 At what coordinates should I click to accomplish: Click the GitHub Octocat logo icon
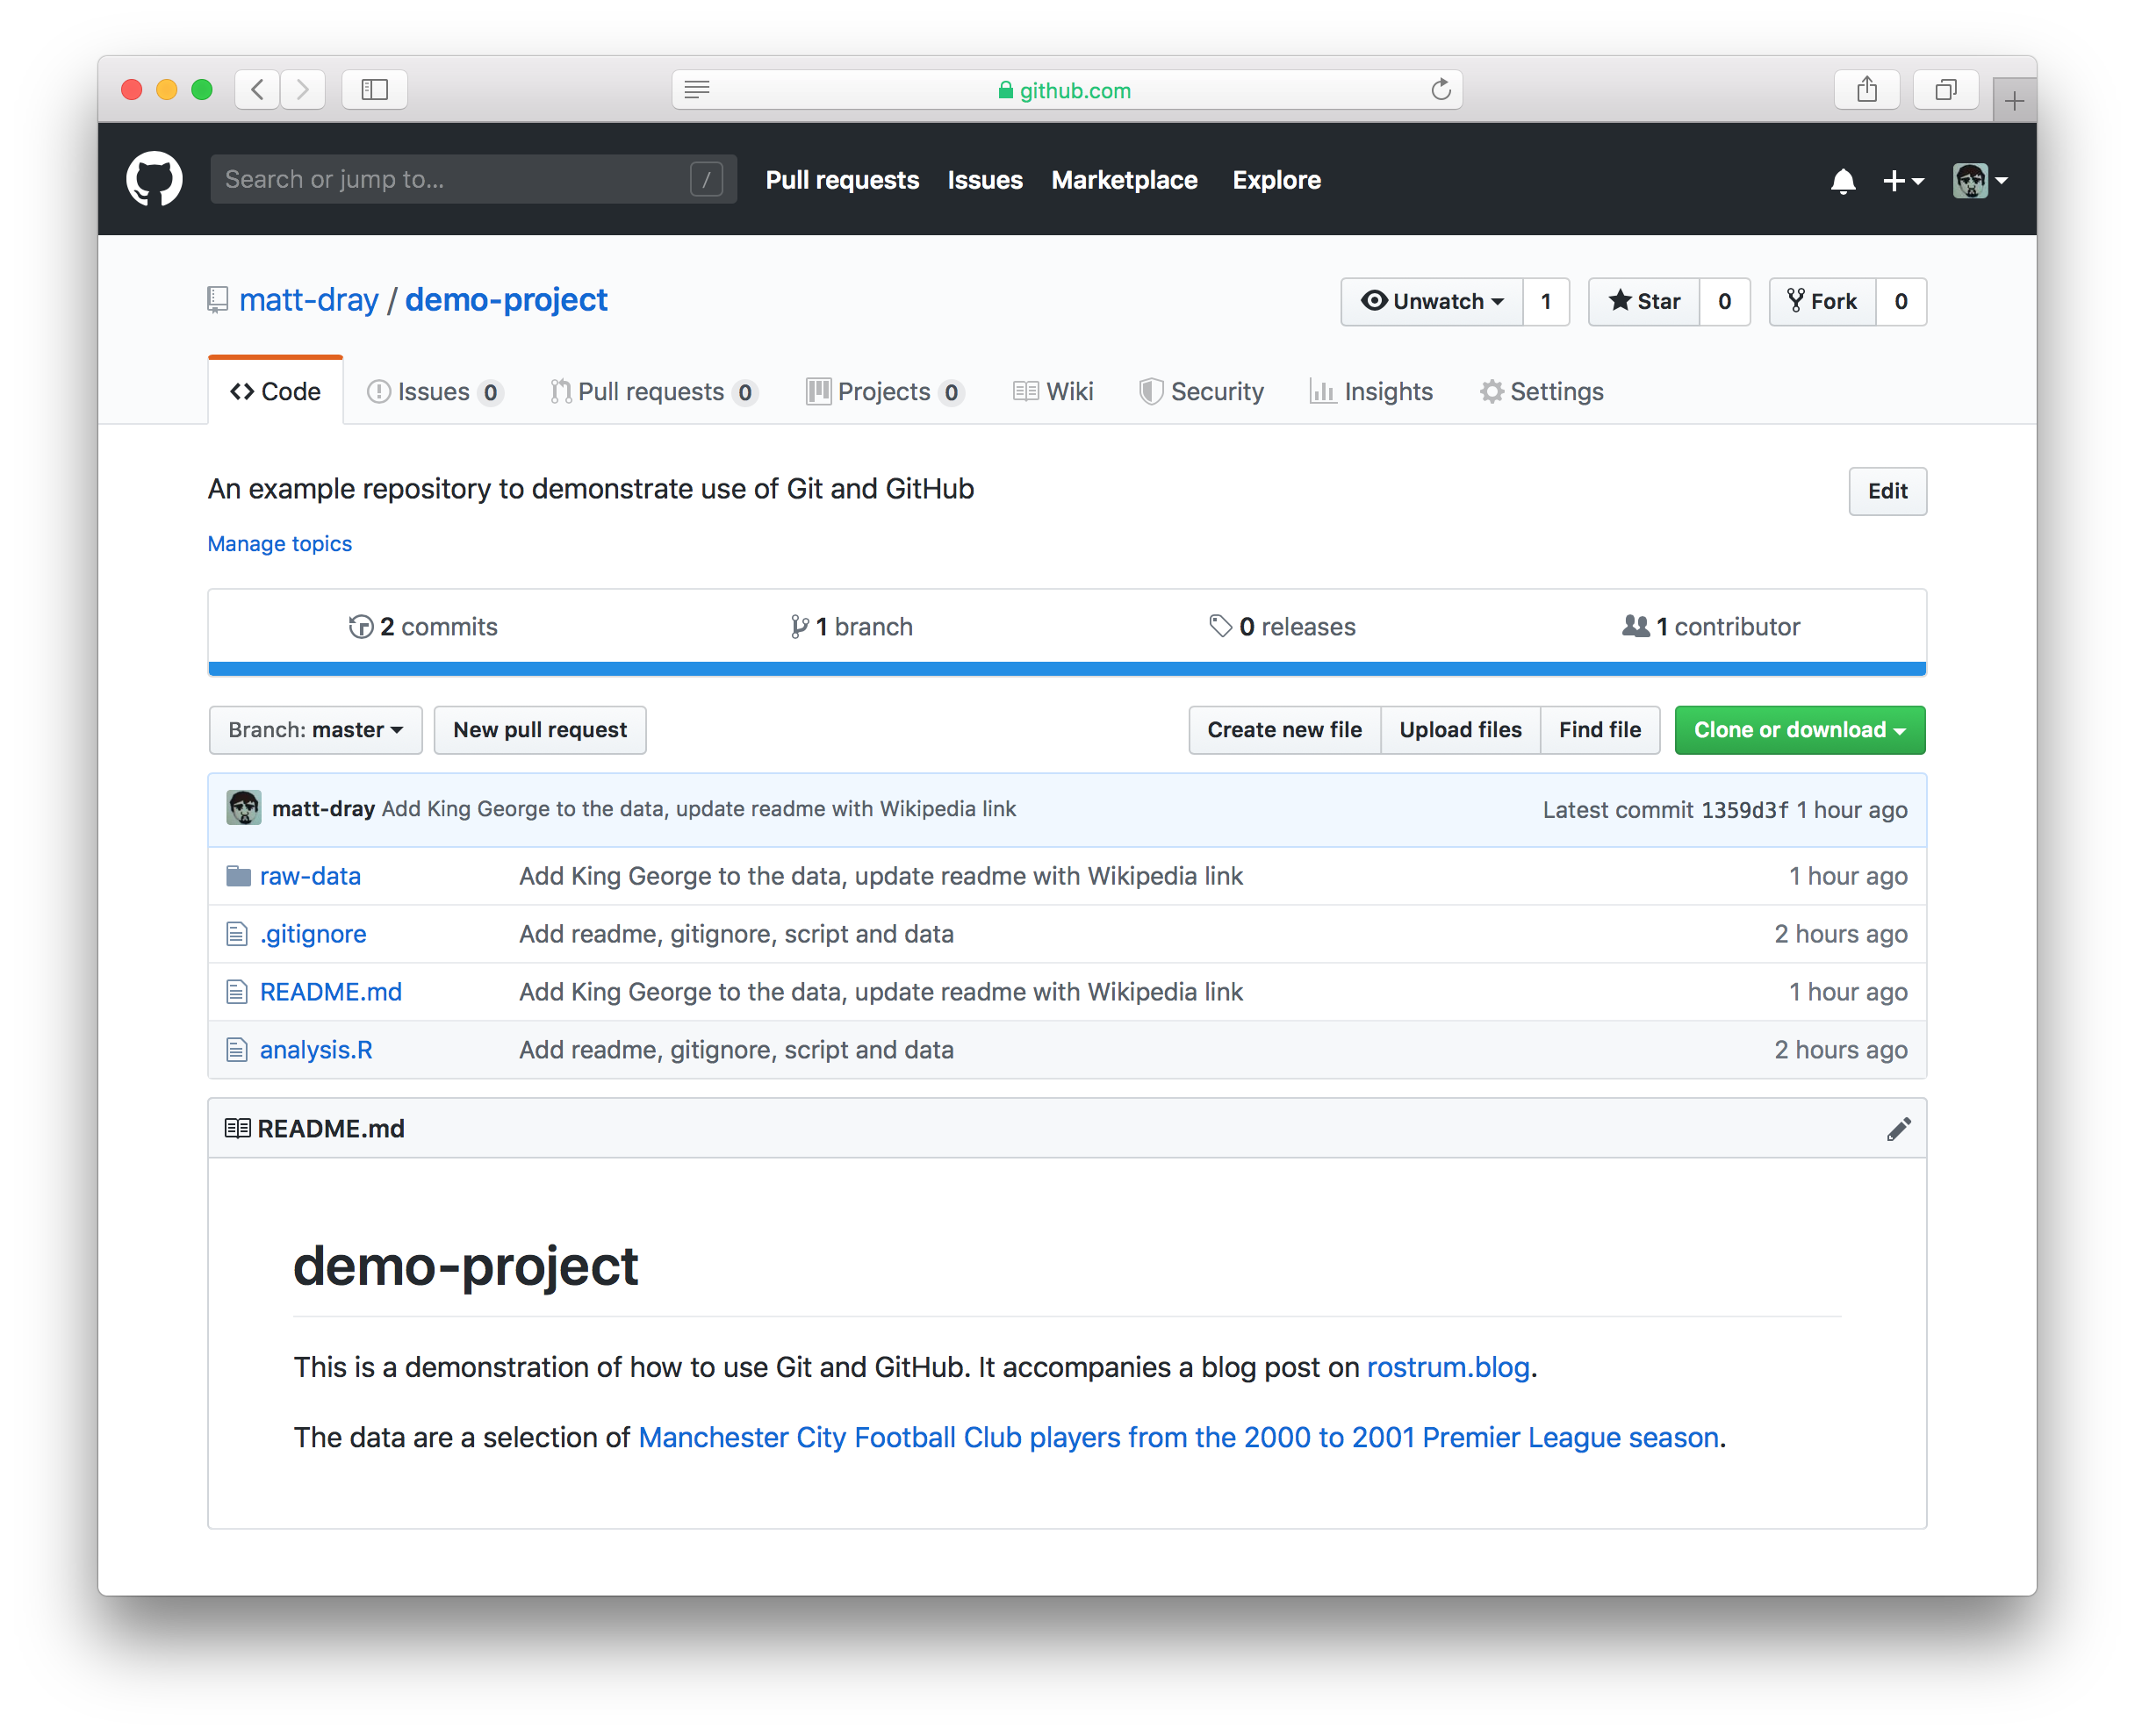(158, 177)
